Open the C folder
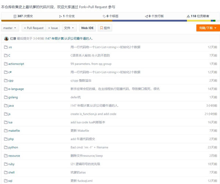 9,56
